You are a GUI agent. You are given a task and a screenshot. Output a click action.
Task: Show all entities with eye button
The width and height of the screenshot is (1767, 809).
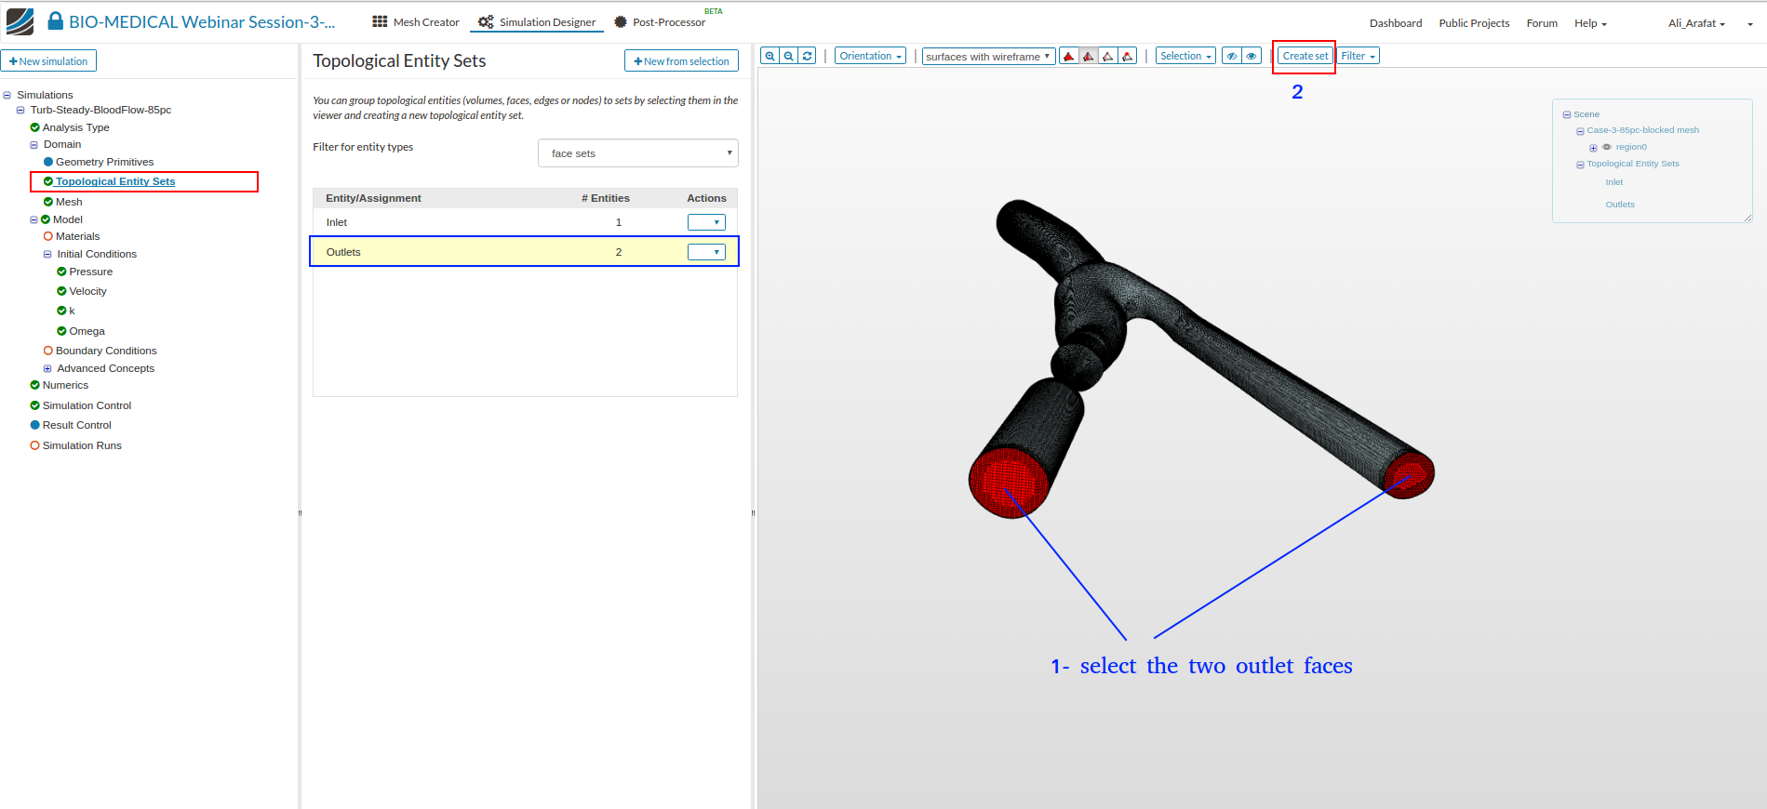(x=1252, y=56)
